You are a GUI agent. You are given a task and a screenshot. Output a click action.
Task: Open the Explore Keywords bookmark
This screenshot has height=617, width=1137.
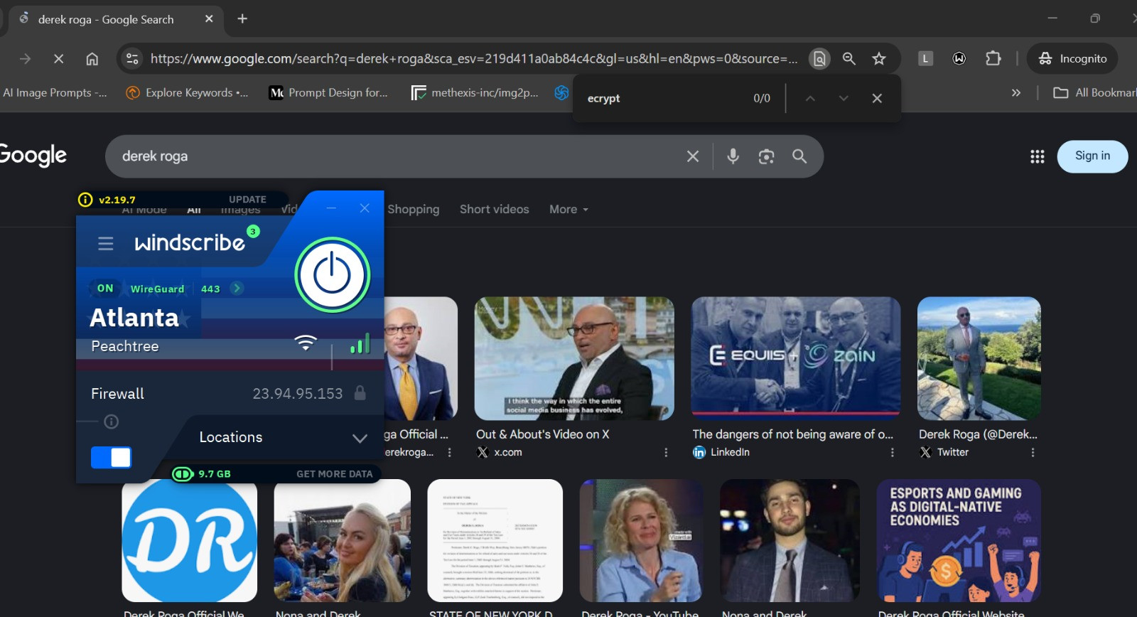point(188,92)
